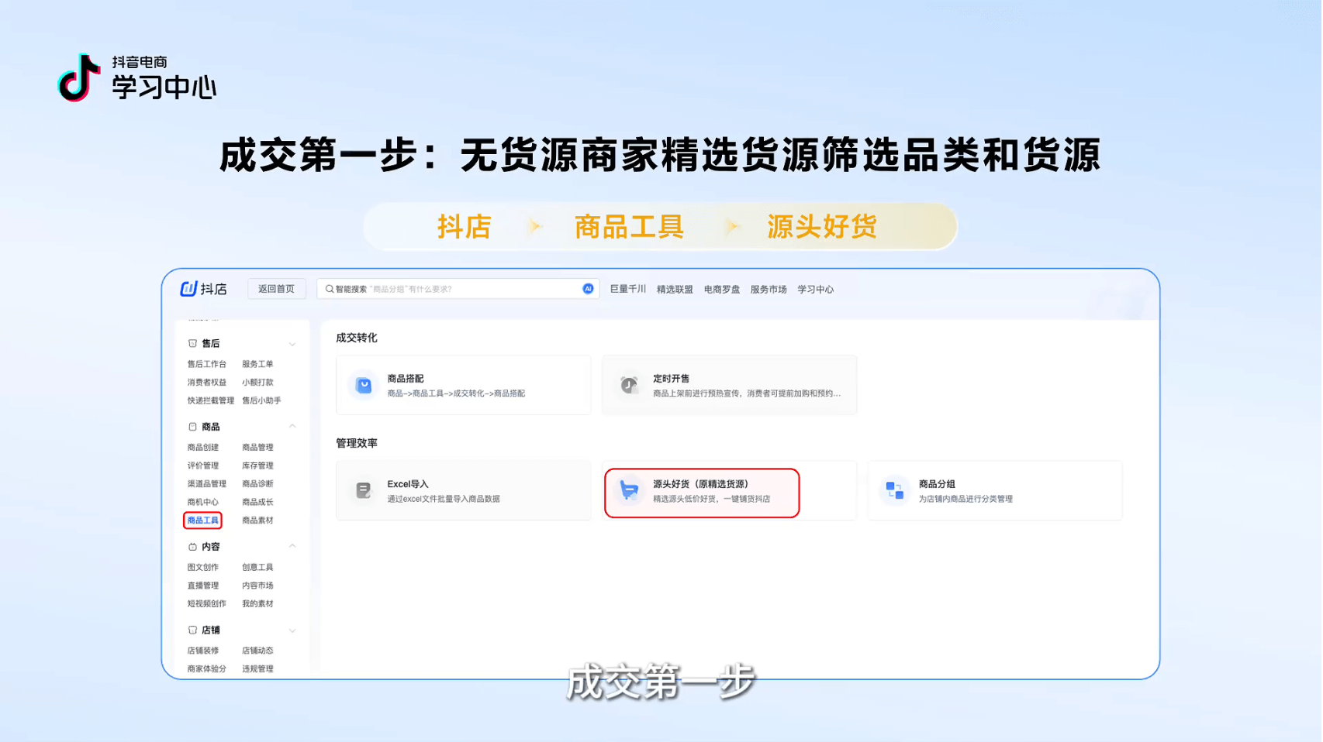Select 商品成长 in sidebar
The width and height of the screenshot is (1323, 742).
[x=257, y=503]
